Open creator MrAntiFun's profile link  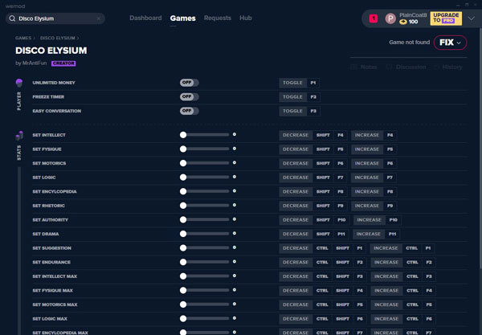35,63
